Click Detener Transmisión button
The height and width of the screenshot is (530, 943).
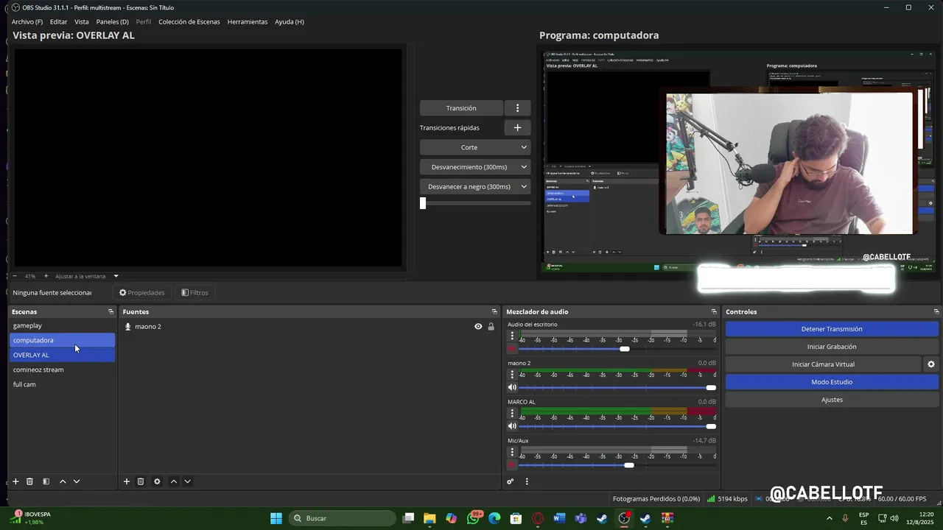pyautogui.click(x=832, y=329)
